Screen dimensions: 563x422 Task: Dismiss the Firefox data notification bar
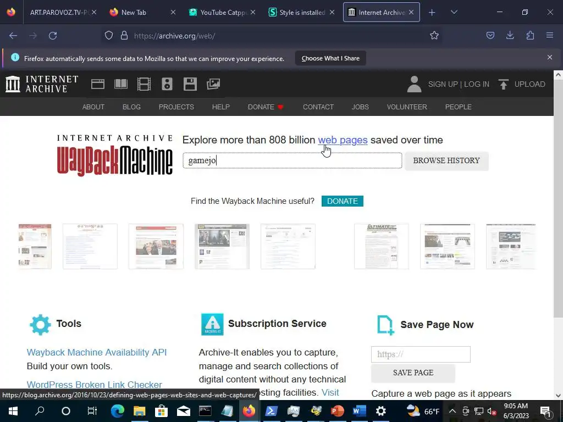pos(550,57)
